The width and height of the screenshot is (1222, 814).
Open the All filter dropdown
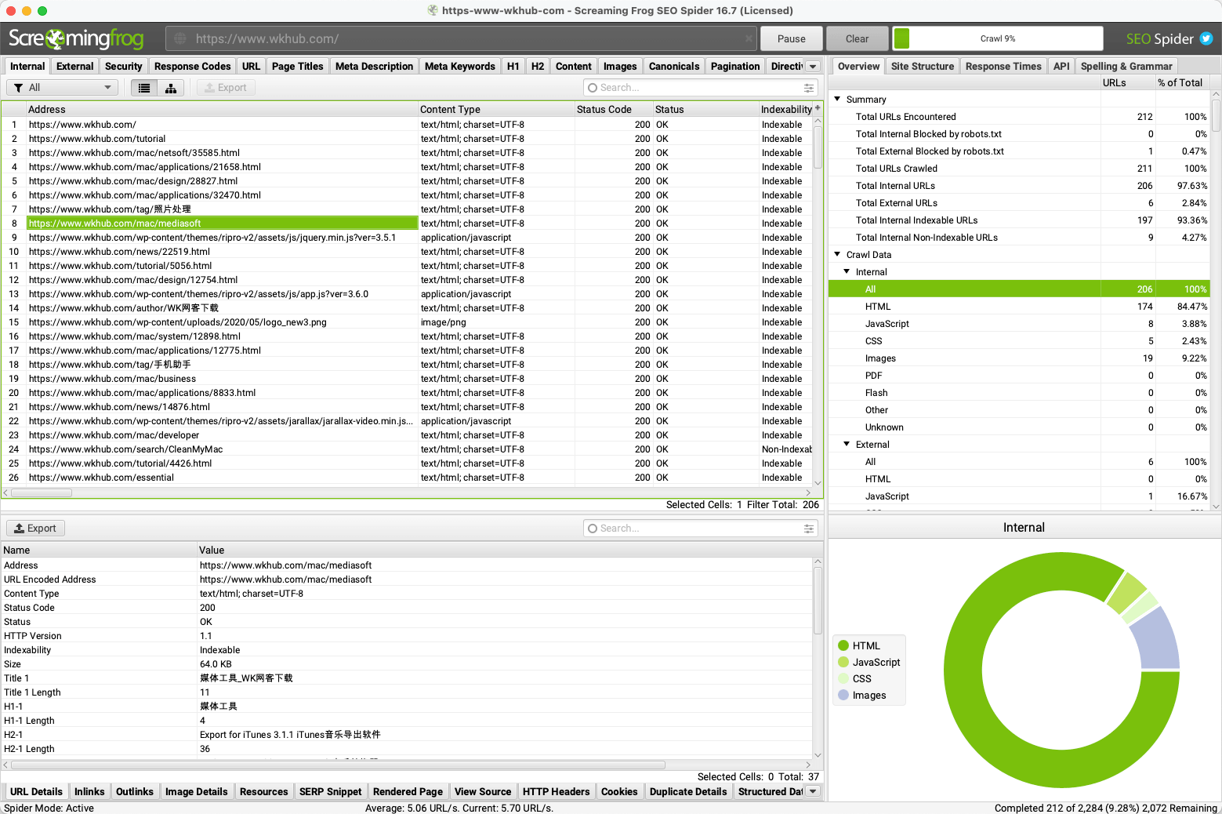pyautogui.click(x=63, y=88)
